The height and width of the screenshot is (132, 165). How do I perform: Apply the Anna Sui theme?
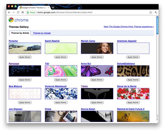(x=97, y=80)
